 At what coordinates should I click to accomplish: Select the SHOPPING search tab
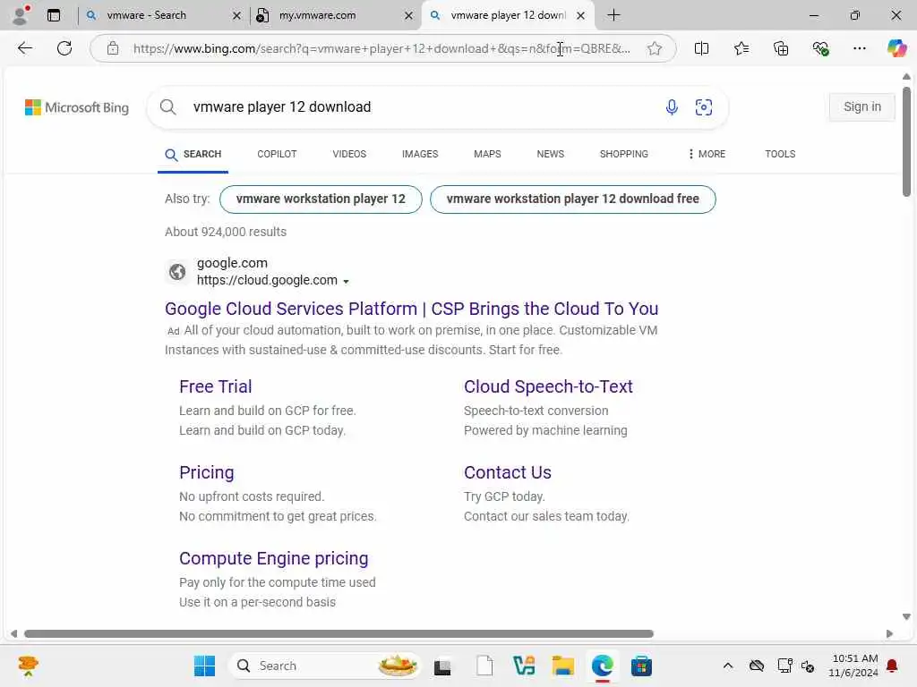(x=623, y=154)
